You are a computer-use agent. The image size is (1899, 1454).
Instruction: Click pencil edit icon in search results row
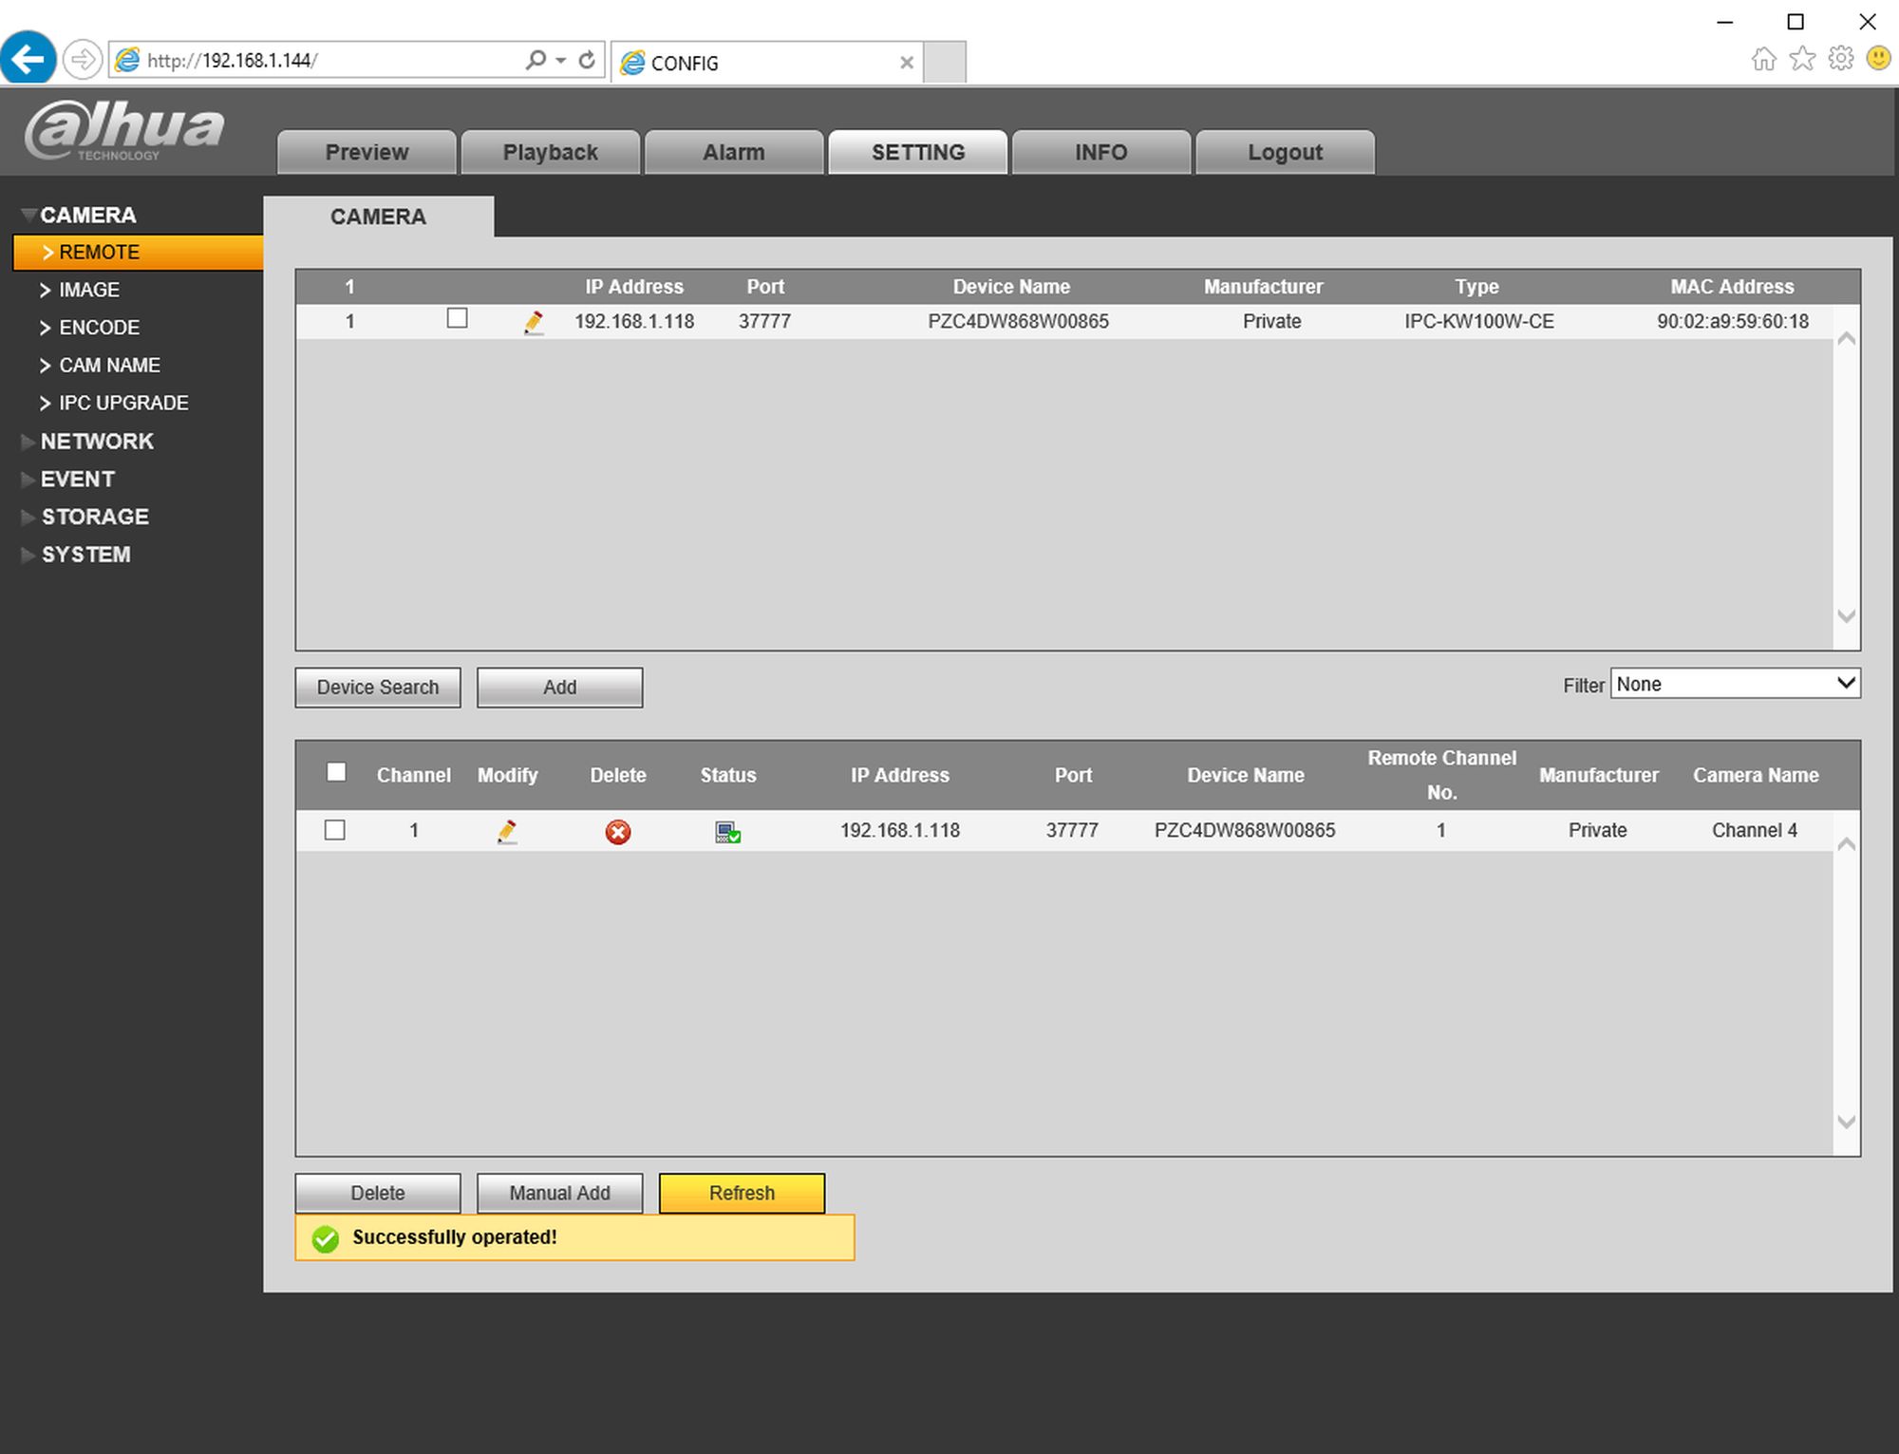click(534, 323)
